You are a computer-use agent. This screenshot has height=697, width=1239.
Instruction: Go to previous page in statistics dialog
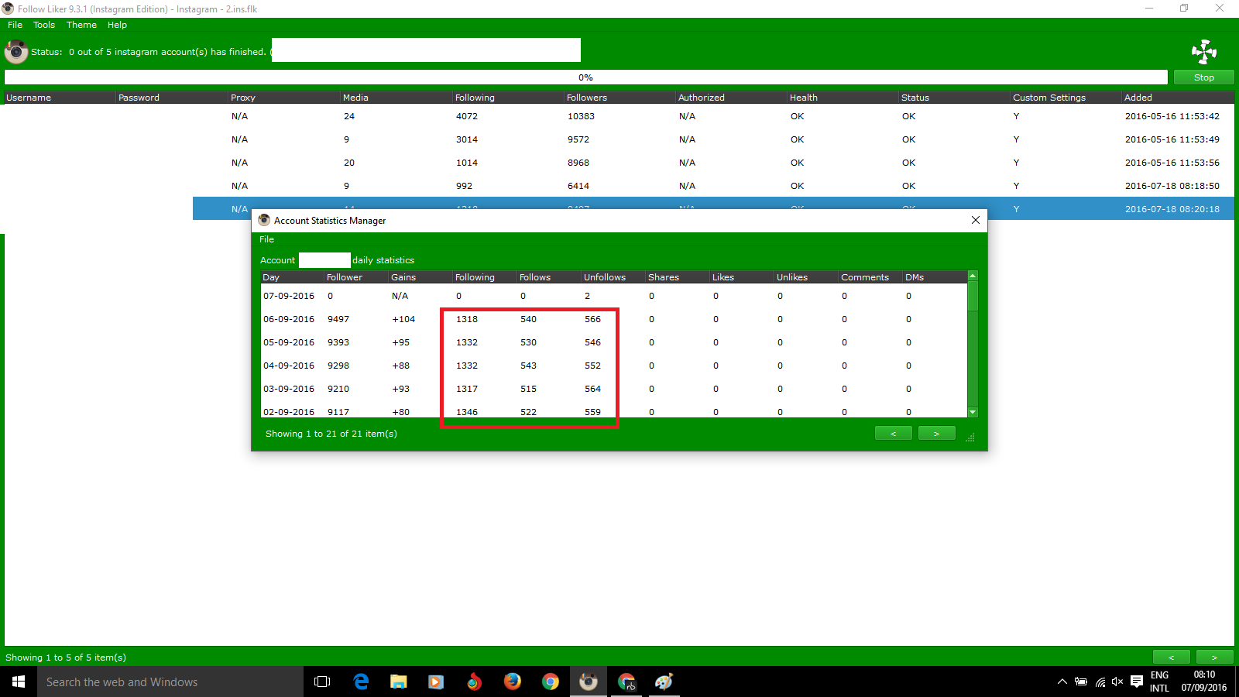point(893,434)
